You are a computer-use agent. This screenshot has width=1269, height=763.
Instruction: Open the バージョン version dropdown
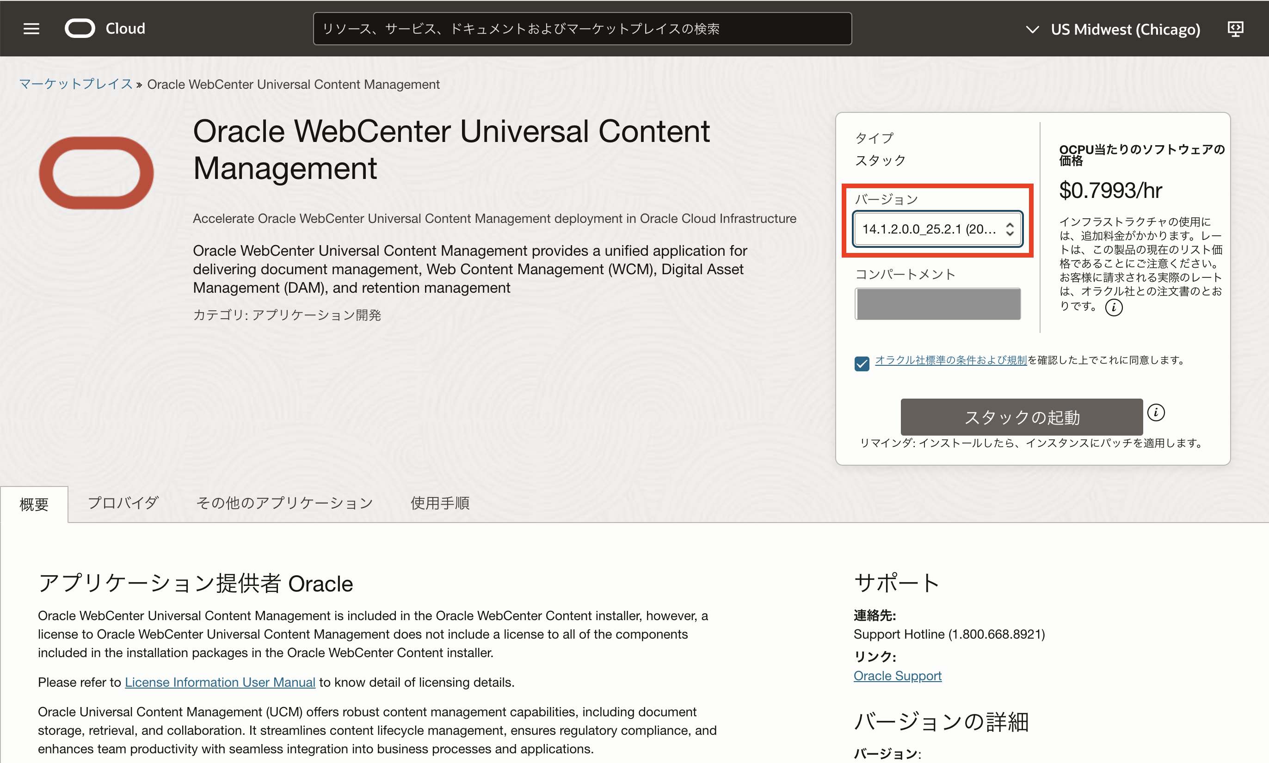coord(937,229)
